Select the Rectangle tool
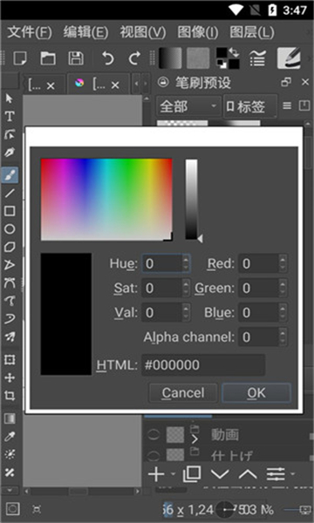Screen dimensions: 314x523 (x=10, y=211)
